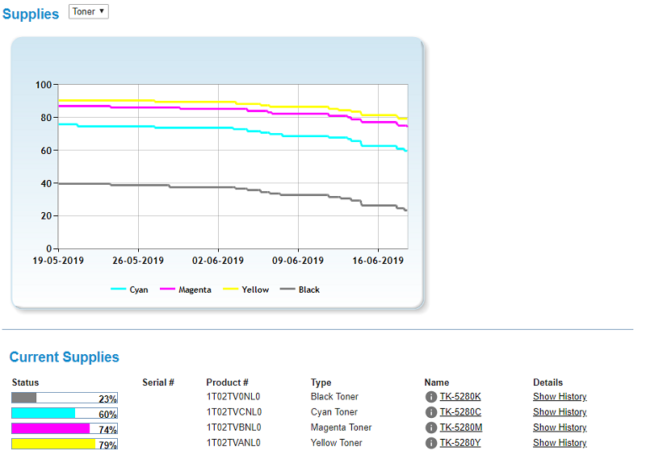The height and width of the screenshot is (455, 646).
Task: Click info icon next to TK-5280C
Action: [431, 412]
